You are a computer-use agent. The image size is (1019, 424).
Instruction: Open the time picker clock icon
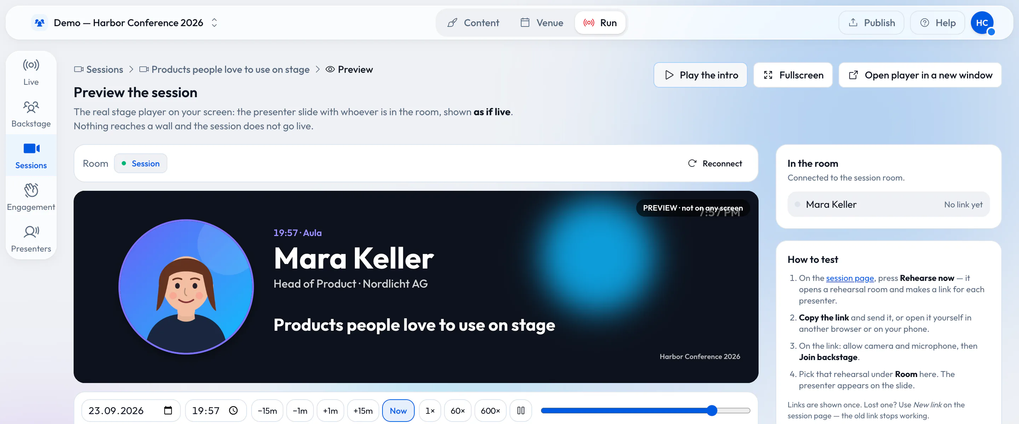(x=234, y=411)
